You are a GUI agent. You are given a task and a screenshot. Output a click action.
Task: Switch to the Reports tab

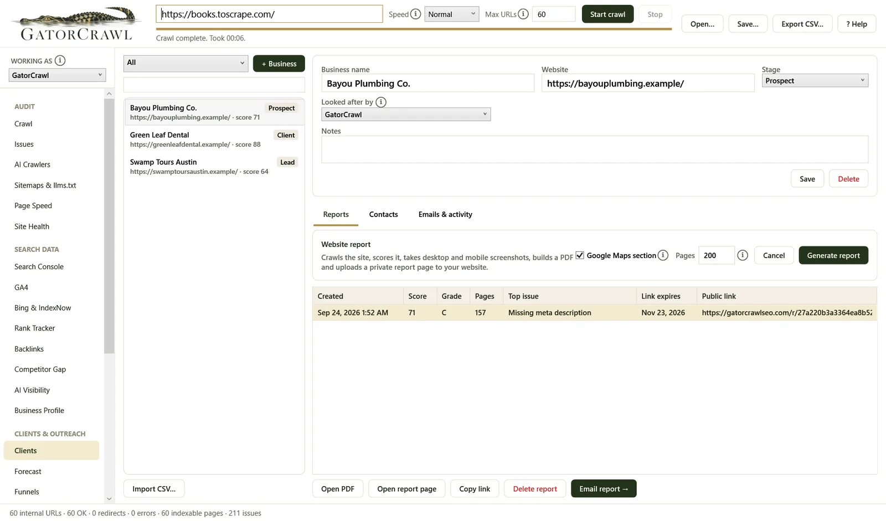(336, 215)
